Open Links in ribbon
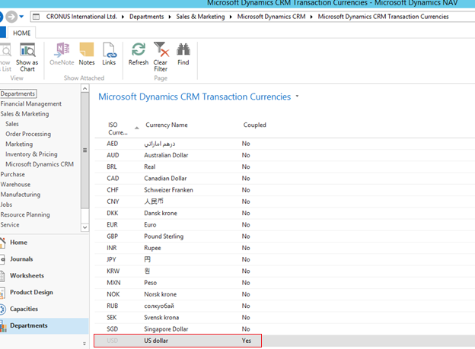This screenshot has width=475, height=349. click(x=109, y=54)
